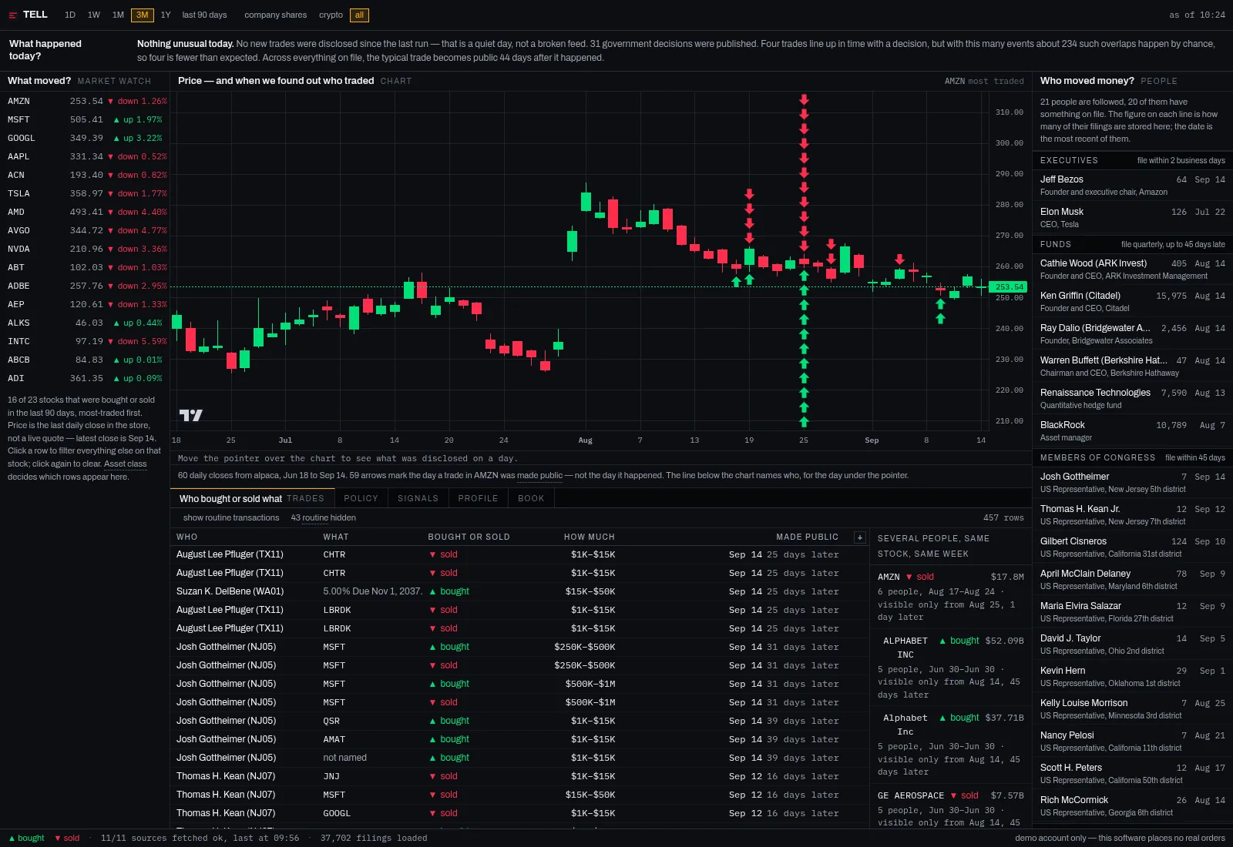Click the GE AEROSPACE sold cluster entry
This screenshot has height=847, width=1233.
pos(950,808)
